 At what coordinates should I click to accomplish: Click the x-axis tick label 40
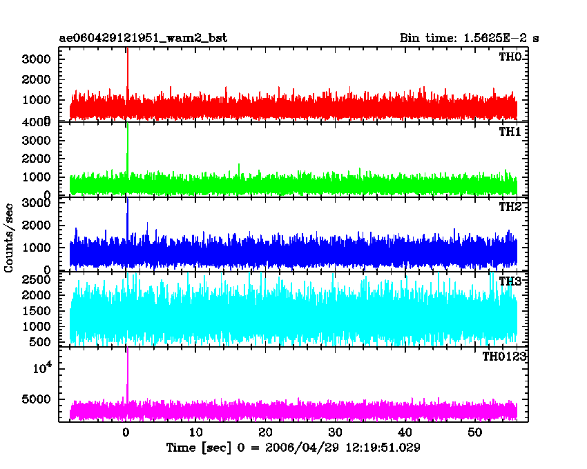point(405,432)
